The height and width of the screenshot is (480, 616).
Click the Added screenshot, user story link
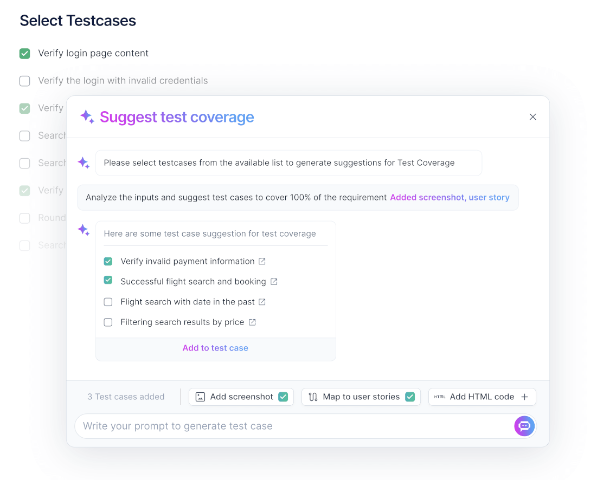click(x=450, y=197)
